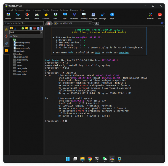Click the terminal scrollbar up arrow
168x166 pixels.
point(163,27)
